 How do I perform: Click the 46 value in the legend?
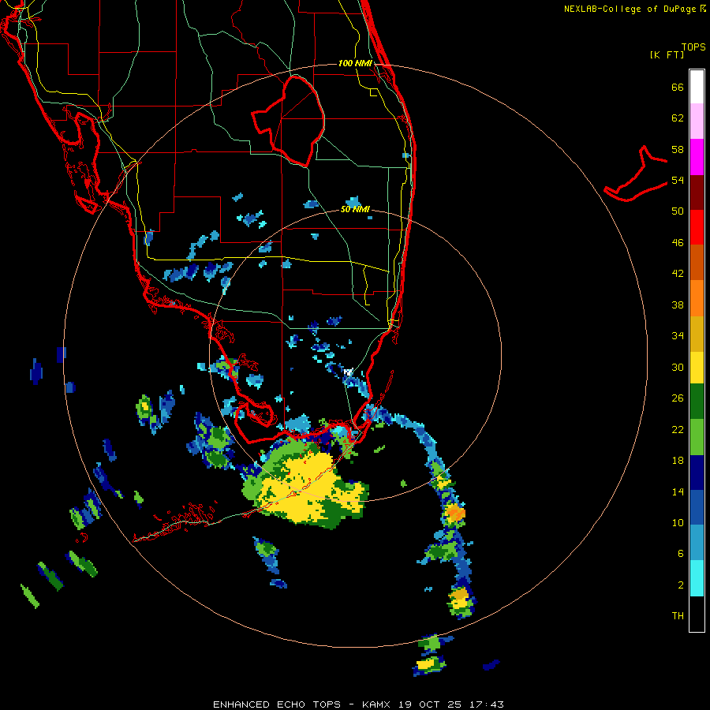678,243
